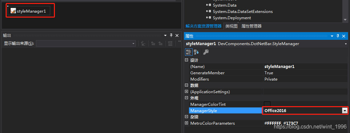Sort properties alphabetically

pyautogui.click(x=196, y=52)
